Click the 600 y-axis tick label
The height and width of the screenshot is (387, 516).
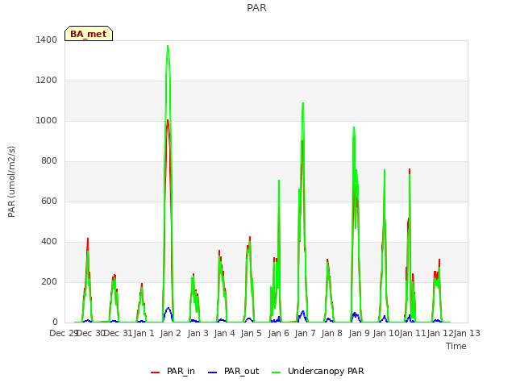coord(49,201)
